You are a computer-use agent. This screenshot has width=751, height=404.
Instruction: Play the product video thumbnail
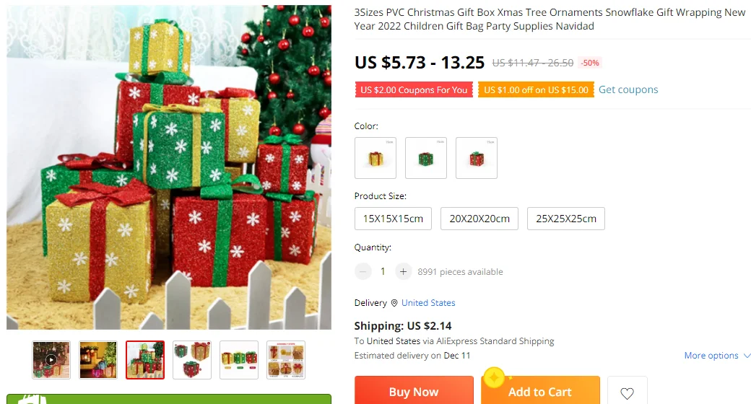[x=51, y=360]
